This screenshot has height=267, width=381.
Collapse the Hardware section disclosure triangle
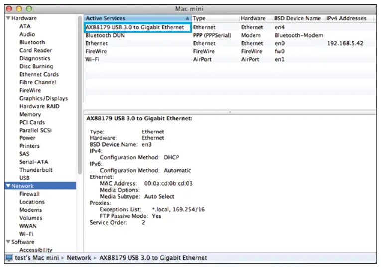pos(8,18)
